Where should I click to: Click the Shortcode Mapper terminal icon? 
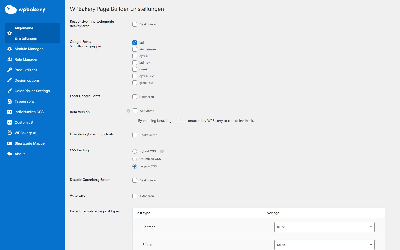pyautogui.click(x=10, y=143)
